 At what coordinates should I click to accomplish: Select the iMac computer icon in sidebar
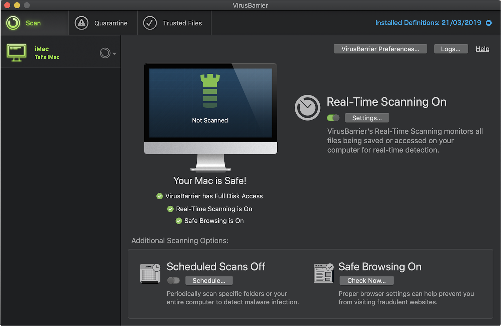[x=16, y=53]
